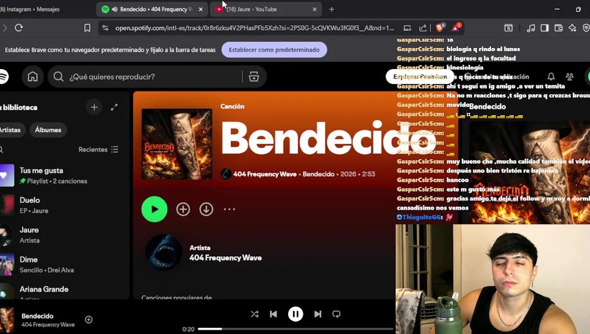590x334 pixels.
Task: Create a playlist with the plus icon
Action: pos(94,107)
